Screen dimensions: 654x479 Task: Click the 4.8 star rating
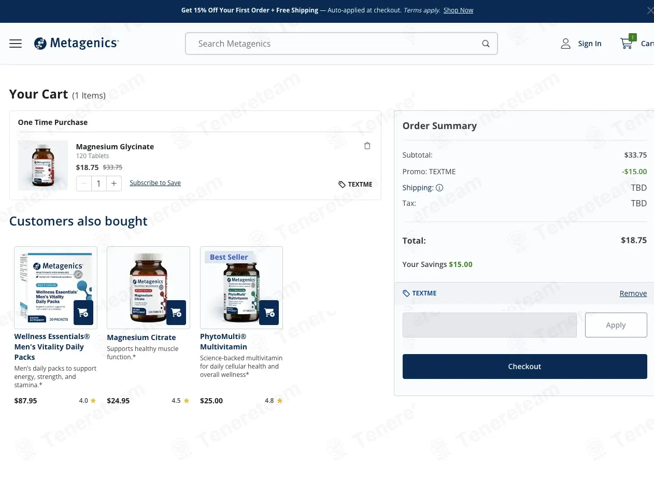[274, 401]
